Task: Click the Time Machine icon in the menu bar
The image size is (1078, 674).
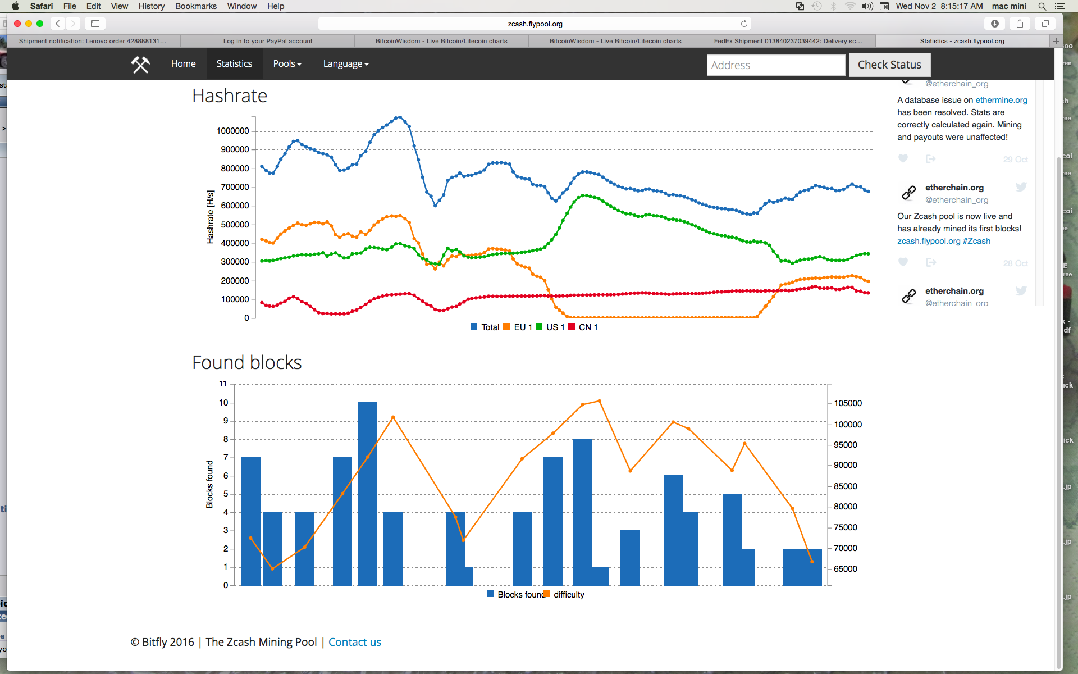Action: (817, 6)
